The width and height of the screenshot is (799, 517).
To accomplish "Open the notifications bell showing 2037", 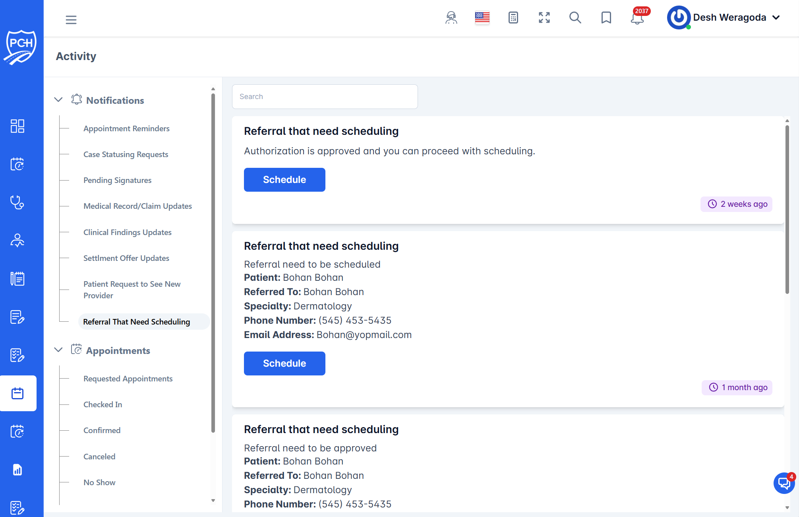I will pyautogui.click(x=637, y=19).
